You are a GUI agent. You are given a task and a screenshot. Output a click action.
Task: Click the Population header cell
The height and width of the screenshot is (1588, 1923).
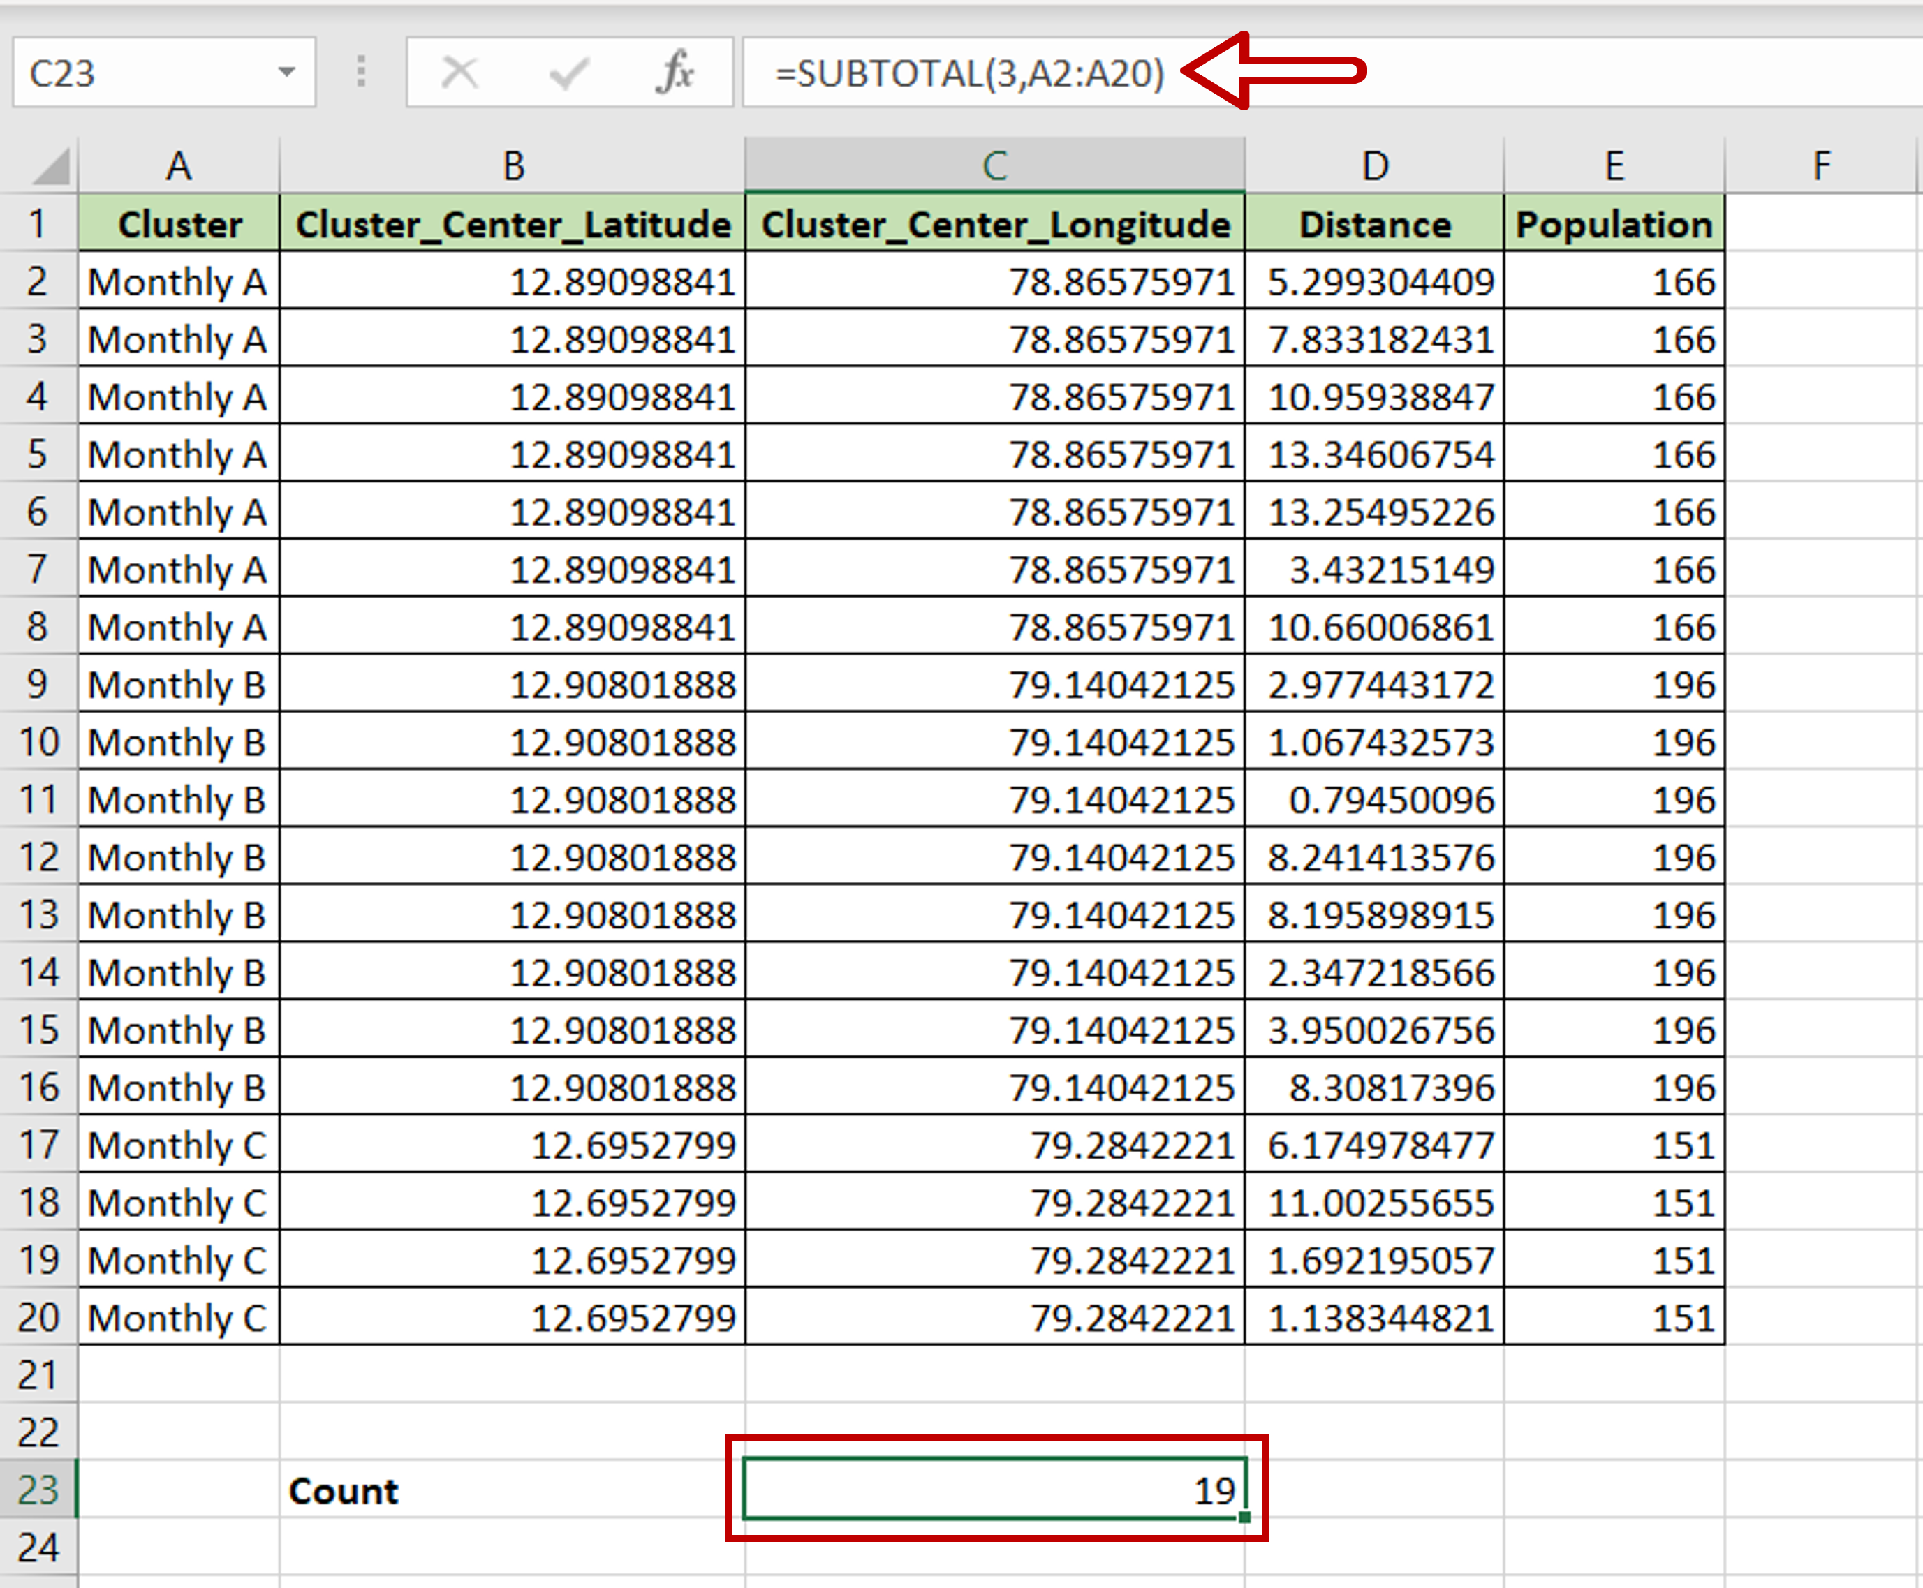coord(1614,223)
